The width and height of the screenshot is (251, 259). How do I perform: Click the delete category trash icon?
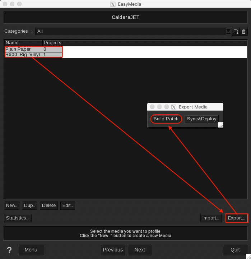[243, 31]
